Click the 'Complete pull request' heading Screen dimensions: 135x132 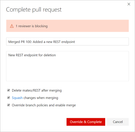(x=34, y=10)
